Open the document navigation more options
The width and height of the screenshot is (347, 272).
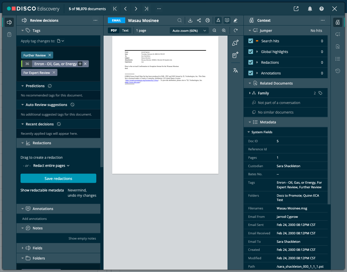159,9
